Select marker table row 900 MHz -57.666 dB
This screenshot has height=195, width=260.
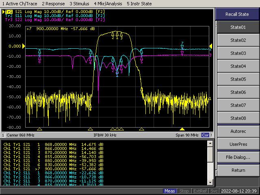[x=53, y=169]
